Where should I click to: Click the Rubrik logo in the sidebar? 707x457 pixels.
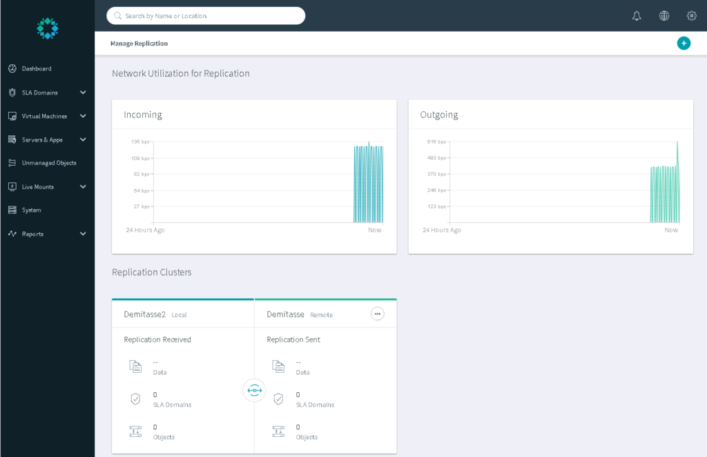point(47,28)
